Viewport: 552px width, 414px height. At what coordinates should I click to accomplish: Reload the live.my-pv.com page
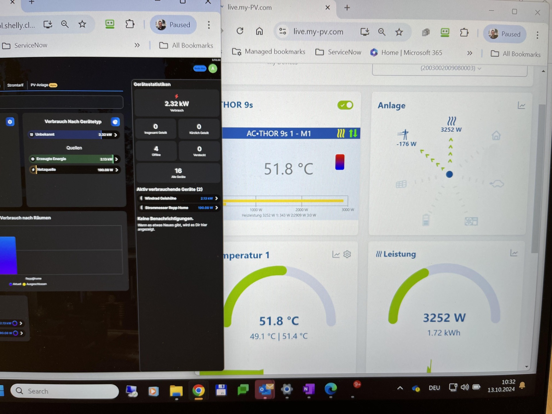[x=240, y=31]
